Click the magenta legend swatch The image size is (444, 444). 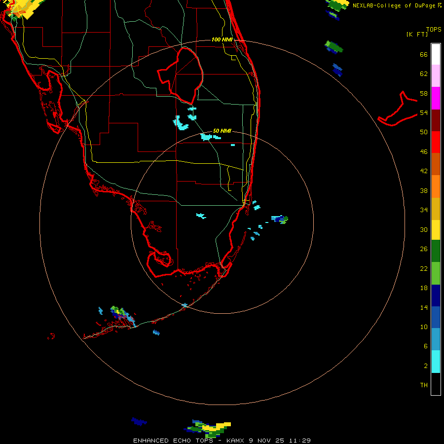(436, 98)
